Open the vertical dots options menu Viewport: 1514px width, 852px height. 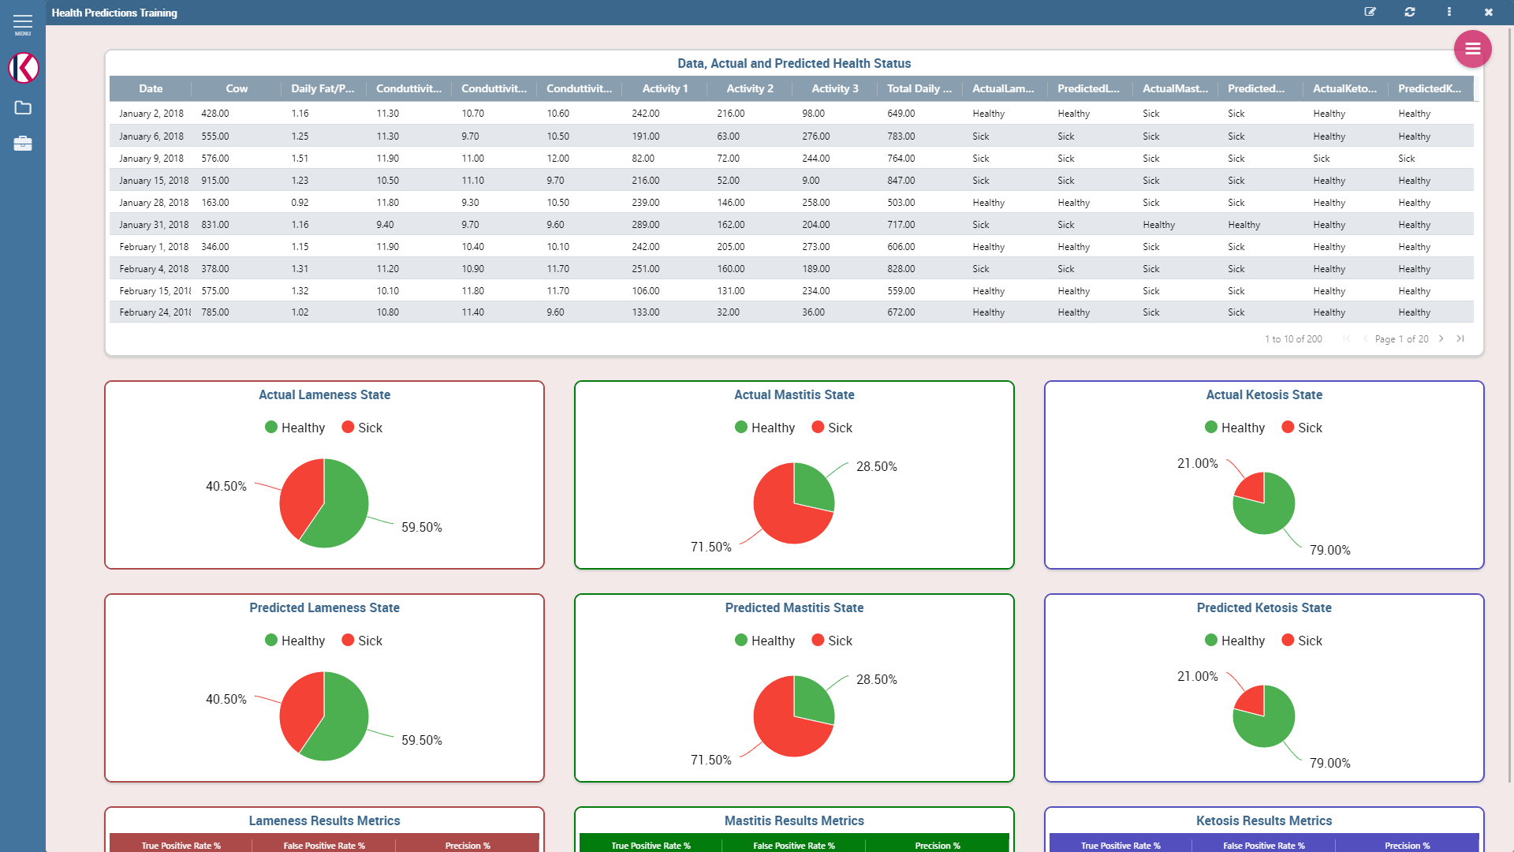(1449, 12)
